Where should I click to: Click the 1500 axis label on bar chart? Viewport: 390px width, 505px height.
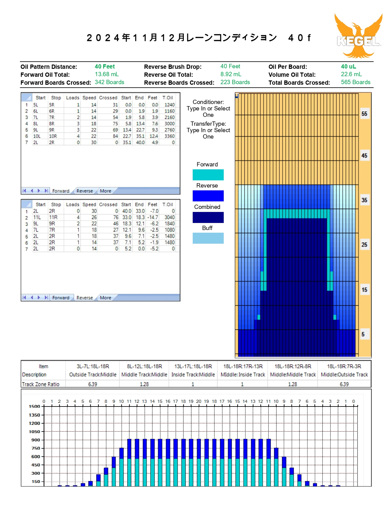point(35,407)
